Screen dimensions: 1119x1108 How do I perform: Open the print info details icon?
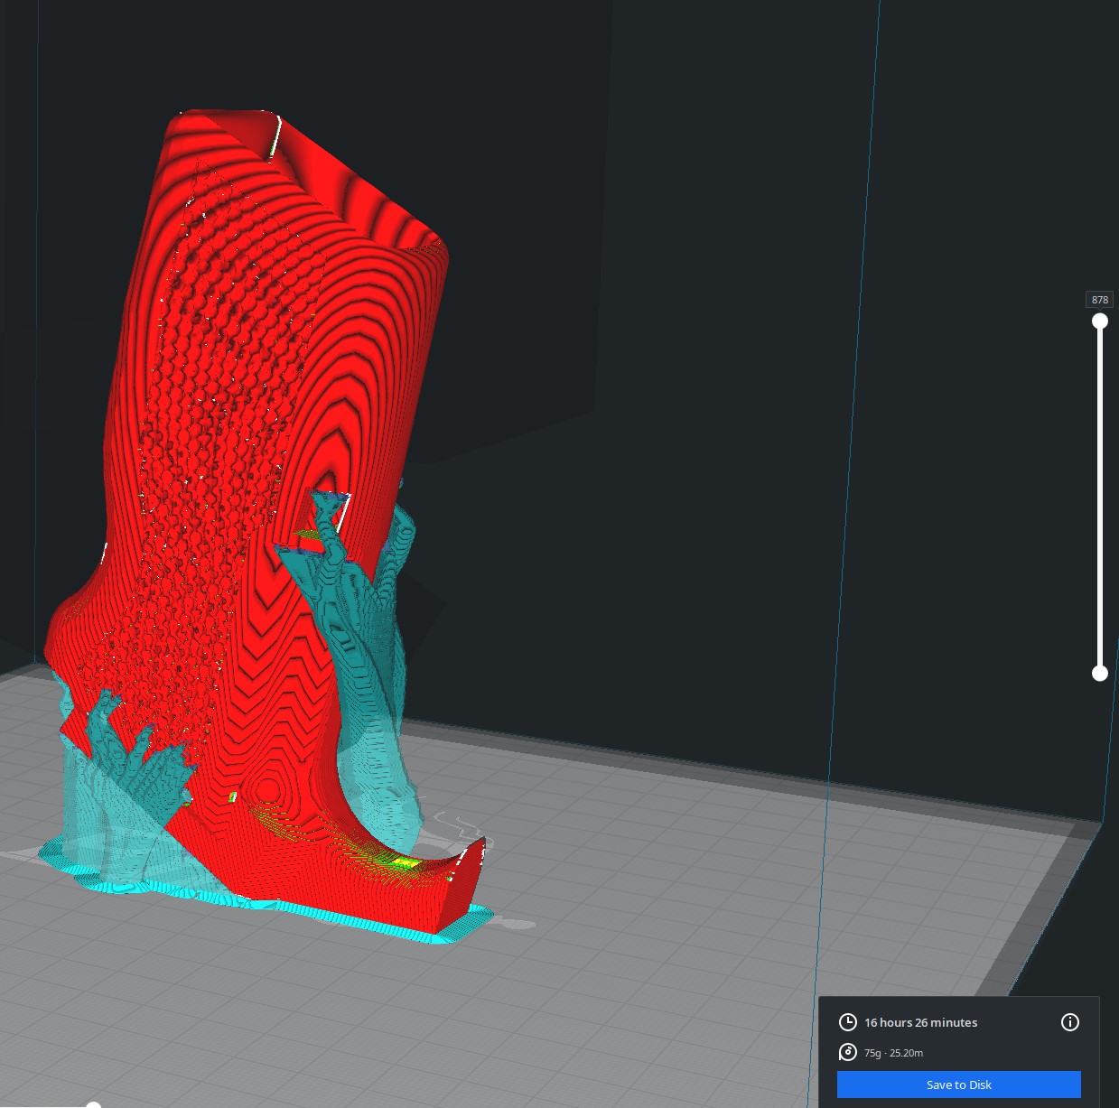point(1069,1022)
